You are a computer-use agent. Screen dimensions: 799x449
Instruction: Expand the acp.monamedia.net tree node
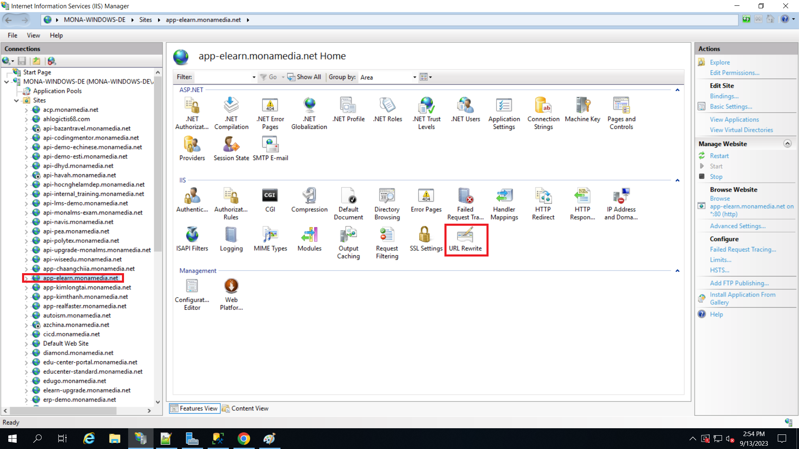[26, 110]
